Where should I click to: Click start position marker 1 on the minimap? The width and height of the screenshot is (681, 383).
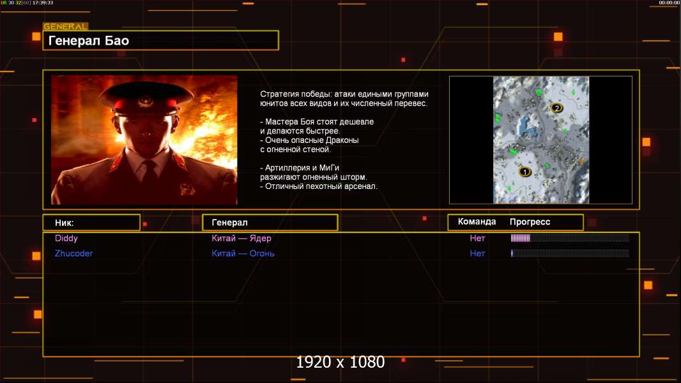click(524, 172)
